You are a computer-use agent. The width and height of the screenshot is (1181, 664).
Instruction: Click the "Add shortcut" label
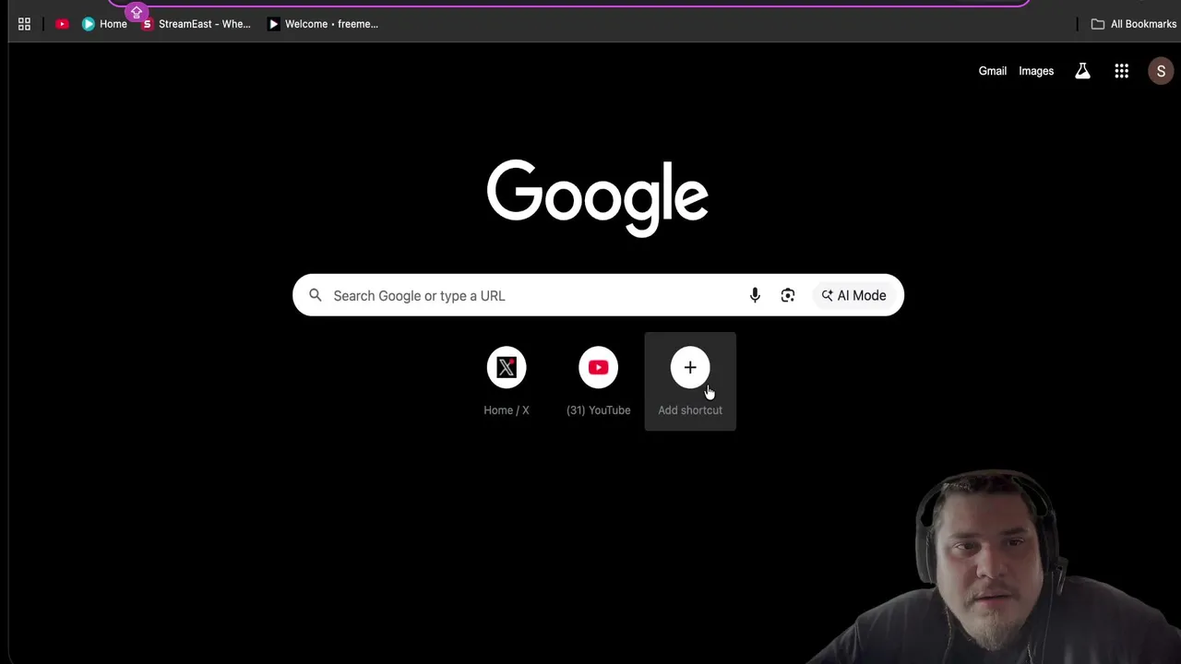[x=690, y=410]
